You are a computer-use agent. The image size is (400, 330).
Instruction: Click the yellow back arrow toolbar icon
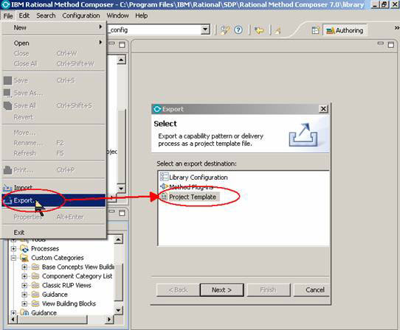click(259, 30)
